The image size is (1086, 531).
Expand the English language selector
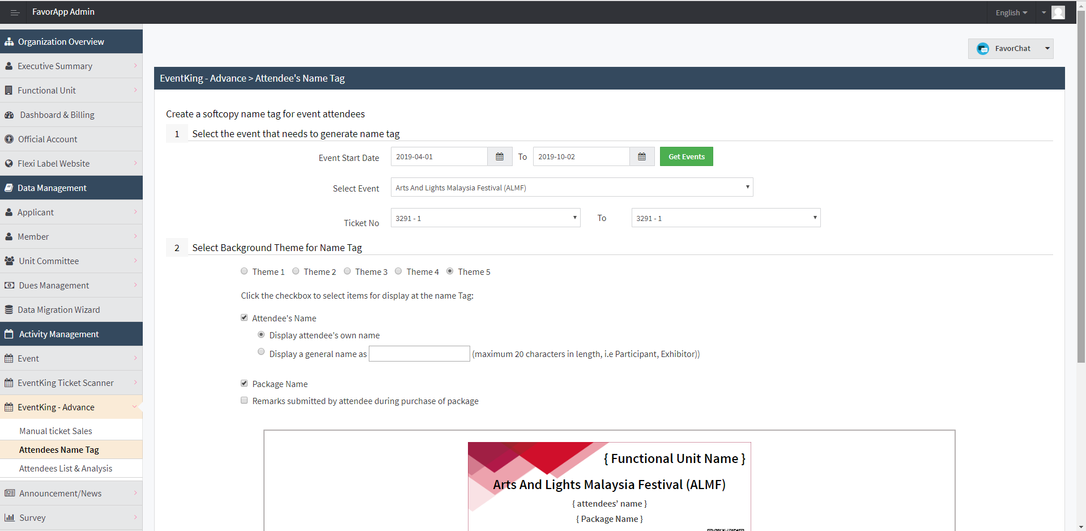[x=1011, y=12]
